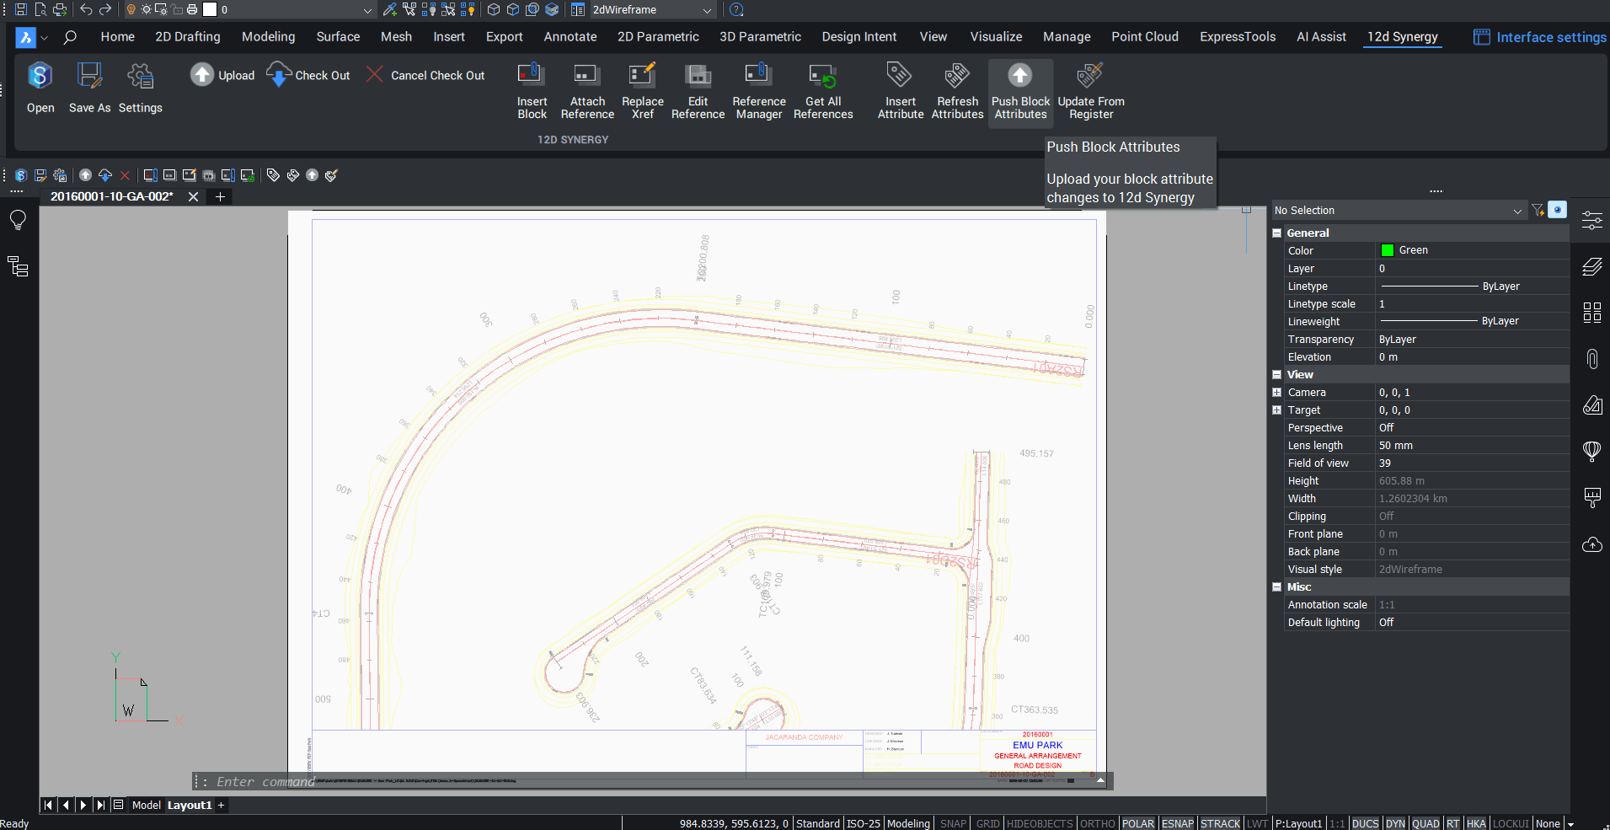Click Refresh Attributes icon
This screenshot has width=1610, height=830.
pyautogui.click(x=957, y=91)
